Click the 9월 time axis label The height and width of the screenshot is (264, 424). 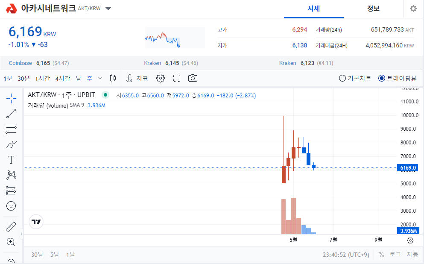click(x=379, y=240)
